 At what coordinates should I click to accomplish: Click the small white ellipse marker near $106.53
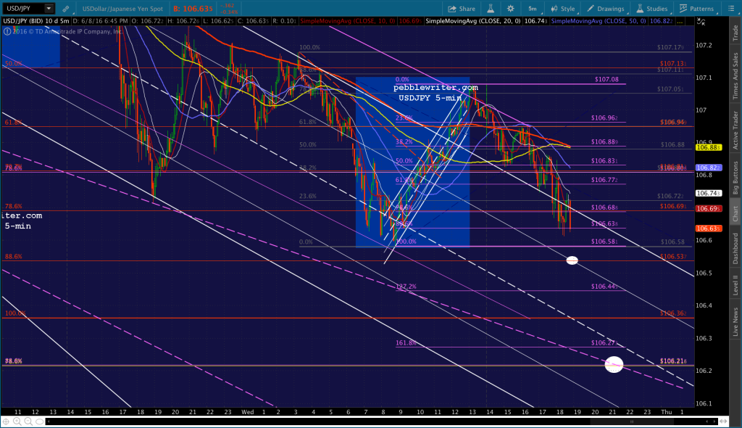click(572, 260)
